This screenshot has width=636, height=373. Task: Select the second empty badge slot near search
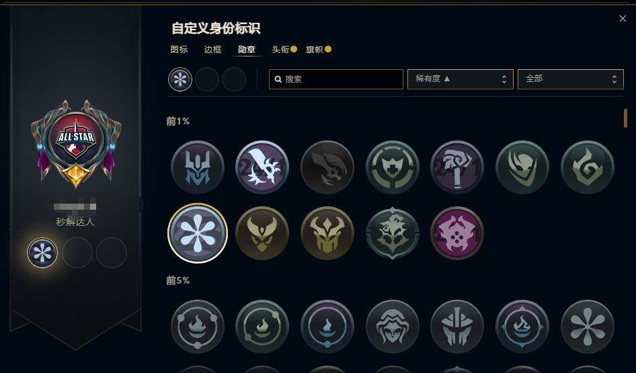(x=207, y=79)
